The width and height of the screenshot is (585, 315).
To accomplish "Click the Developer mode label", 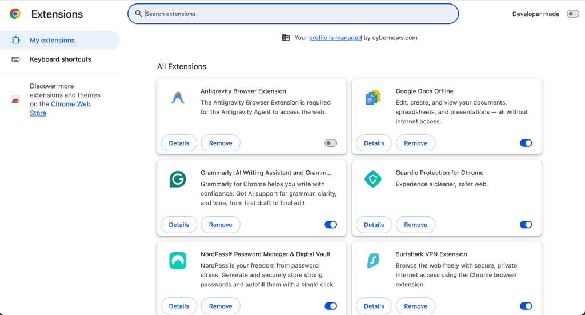I will click(536, 14).
